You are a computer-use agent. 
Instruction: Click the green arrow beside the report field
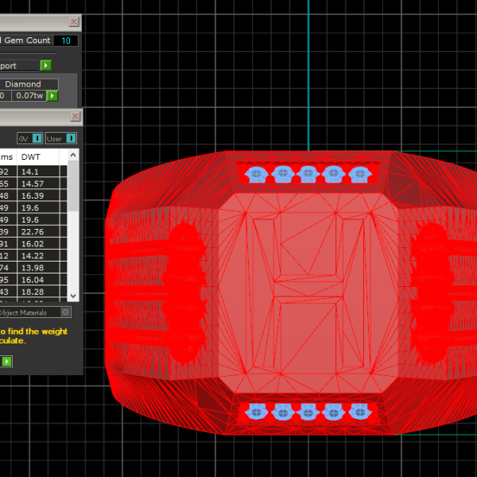pyautogui.click(x=46, y=65)
